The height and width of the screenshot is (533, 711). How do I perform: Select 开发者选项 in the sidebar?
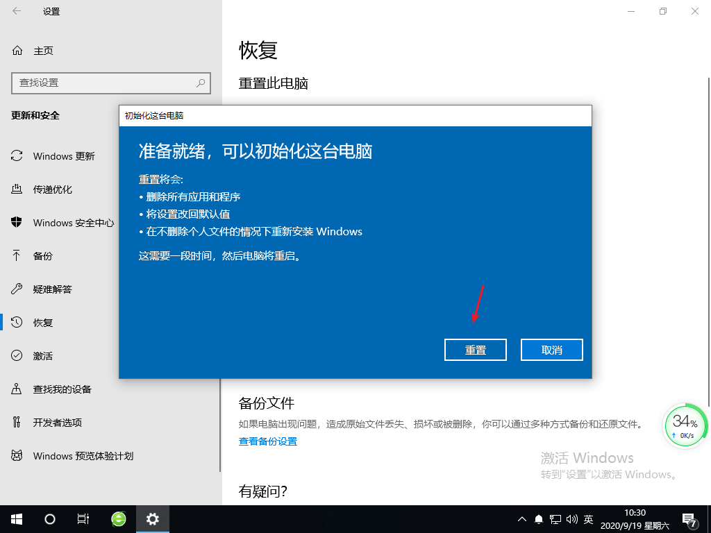(57, 423)
